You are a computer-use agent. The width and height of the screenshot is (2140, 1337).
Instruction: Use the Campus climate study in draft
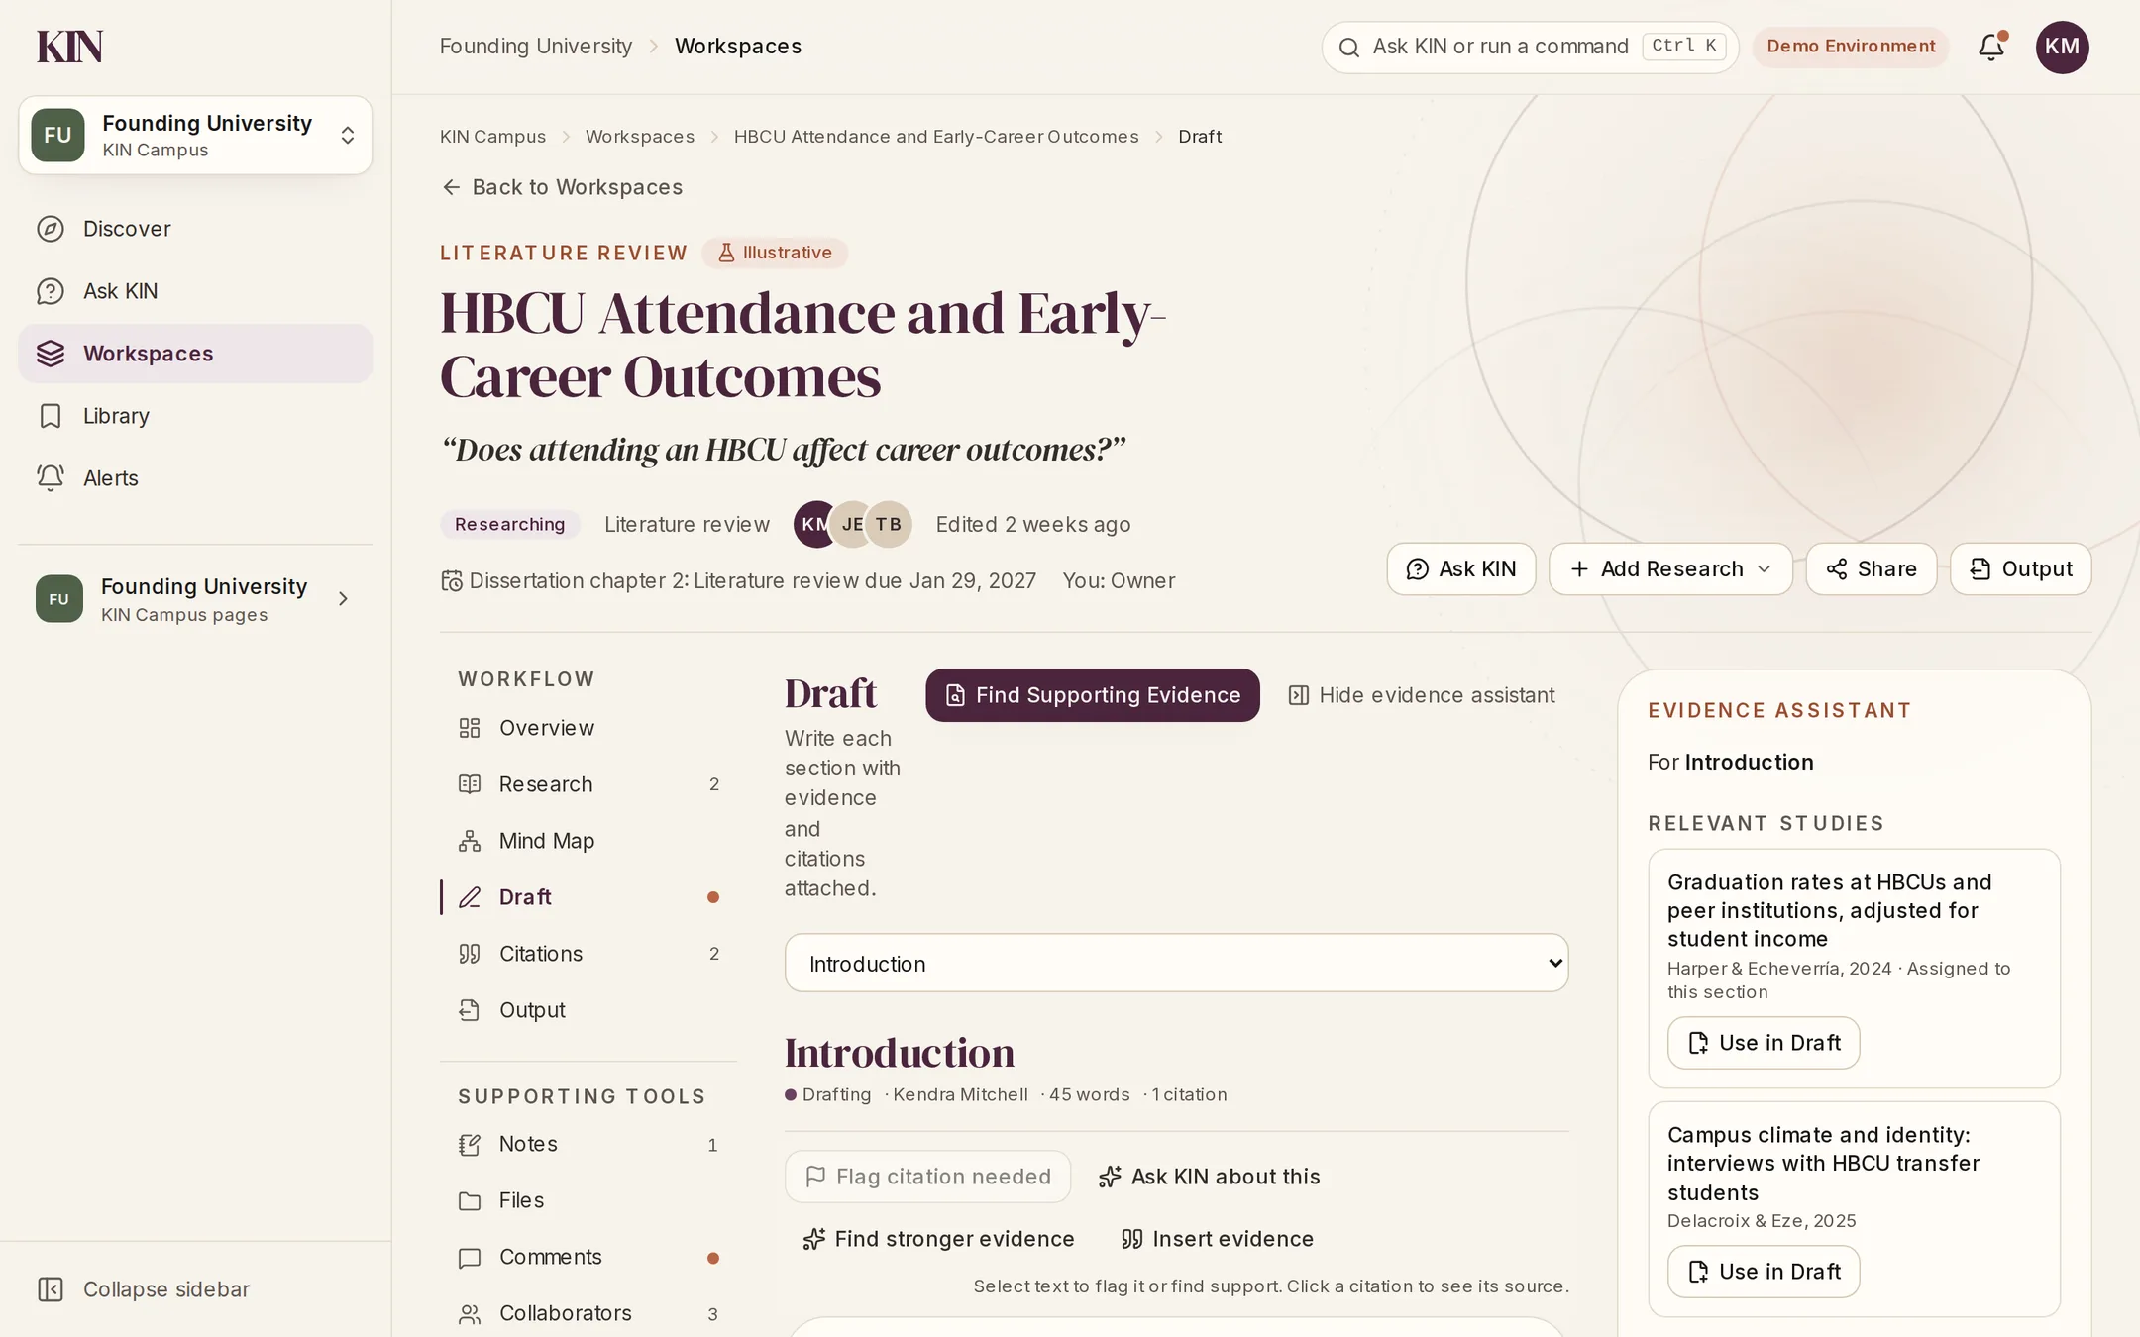click(x=1764, y=1272)
